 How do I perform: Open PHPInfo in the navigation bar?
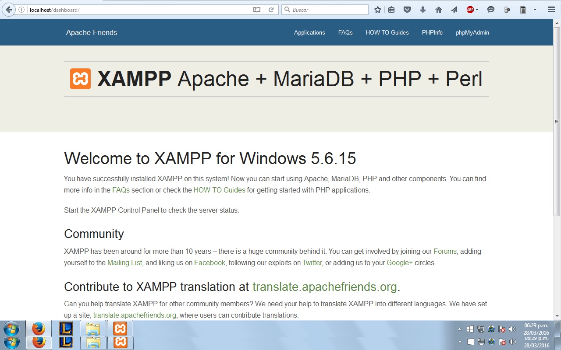pyautogui.click(x=432, y=32)
